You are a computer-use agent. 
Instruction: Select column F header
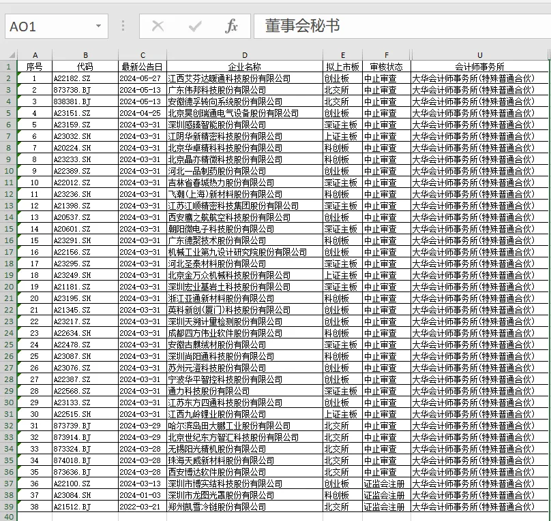click(x=387, y=55)
